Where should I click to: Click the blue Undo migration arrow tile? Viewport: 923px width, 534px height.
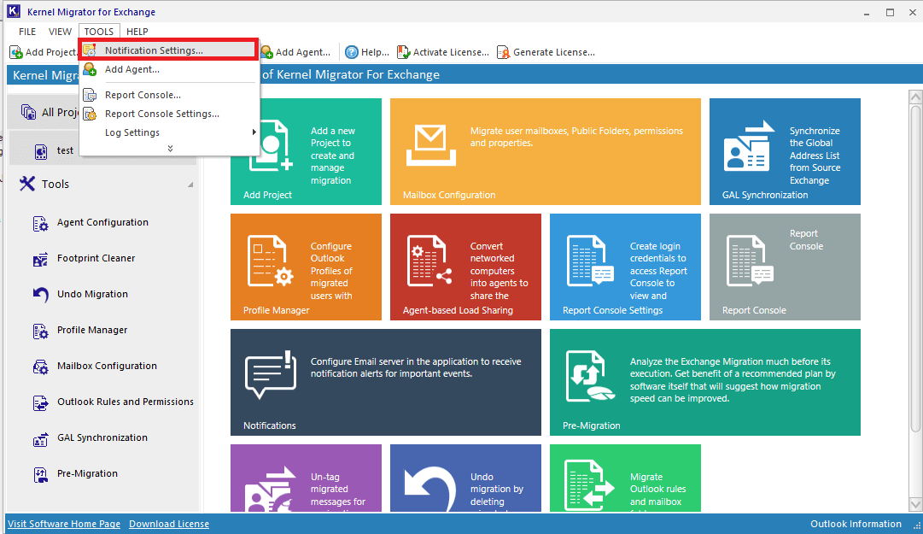click(465, 478)
